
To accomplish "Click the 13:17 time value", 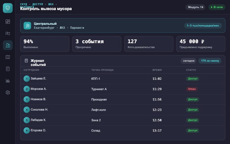I will coord(157,130).
